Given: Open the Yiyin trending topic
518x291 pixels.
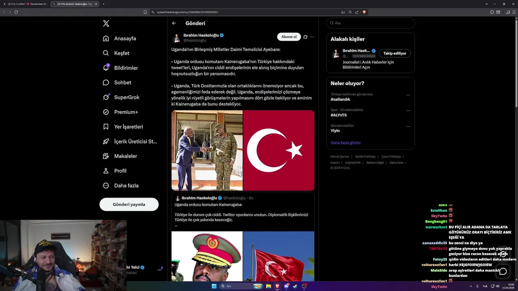Looking at the screenshot, I should tap(335, 131).
